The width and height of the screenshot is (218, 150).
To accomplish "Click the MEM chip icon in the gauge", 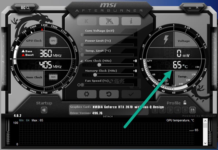I will (x=53, y=77).
